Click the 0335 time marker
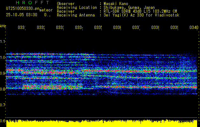 click(98, 28)
